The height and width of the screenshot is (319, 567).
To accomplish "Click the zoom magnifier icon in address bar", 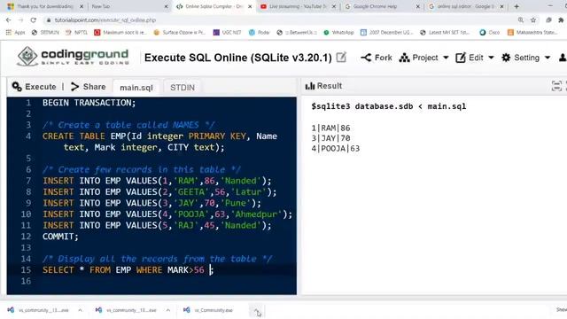I will pyautogui.click(x=521, y=20).
